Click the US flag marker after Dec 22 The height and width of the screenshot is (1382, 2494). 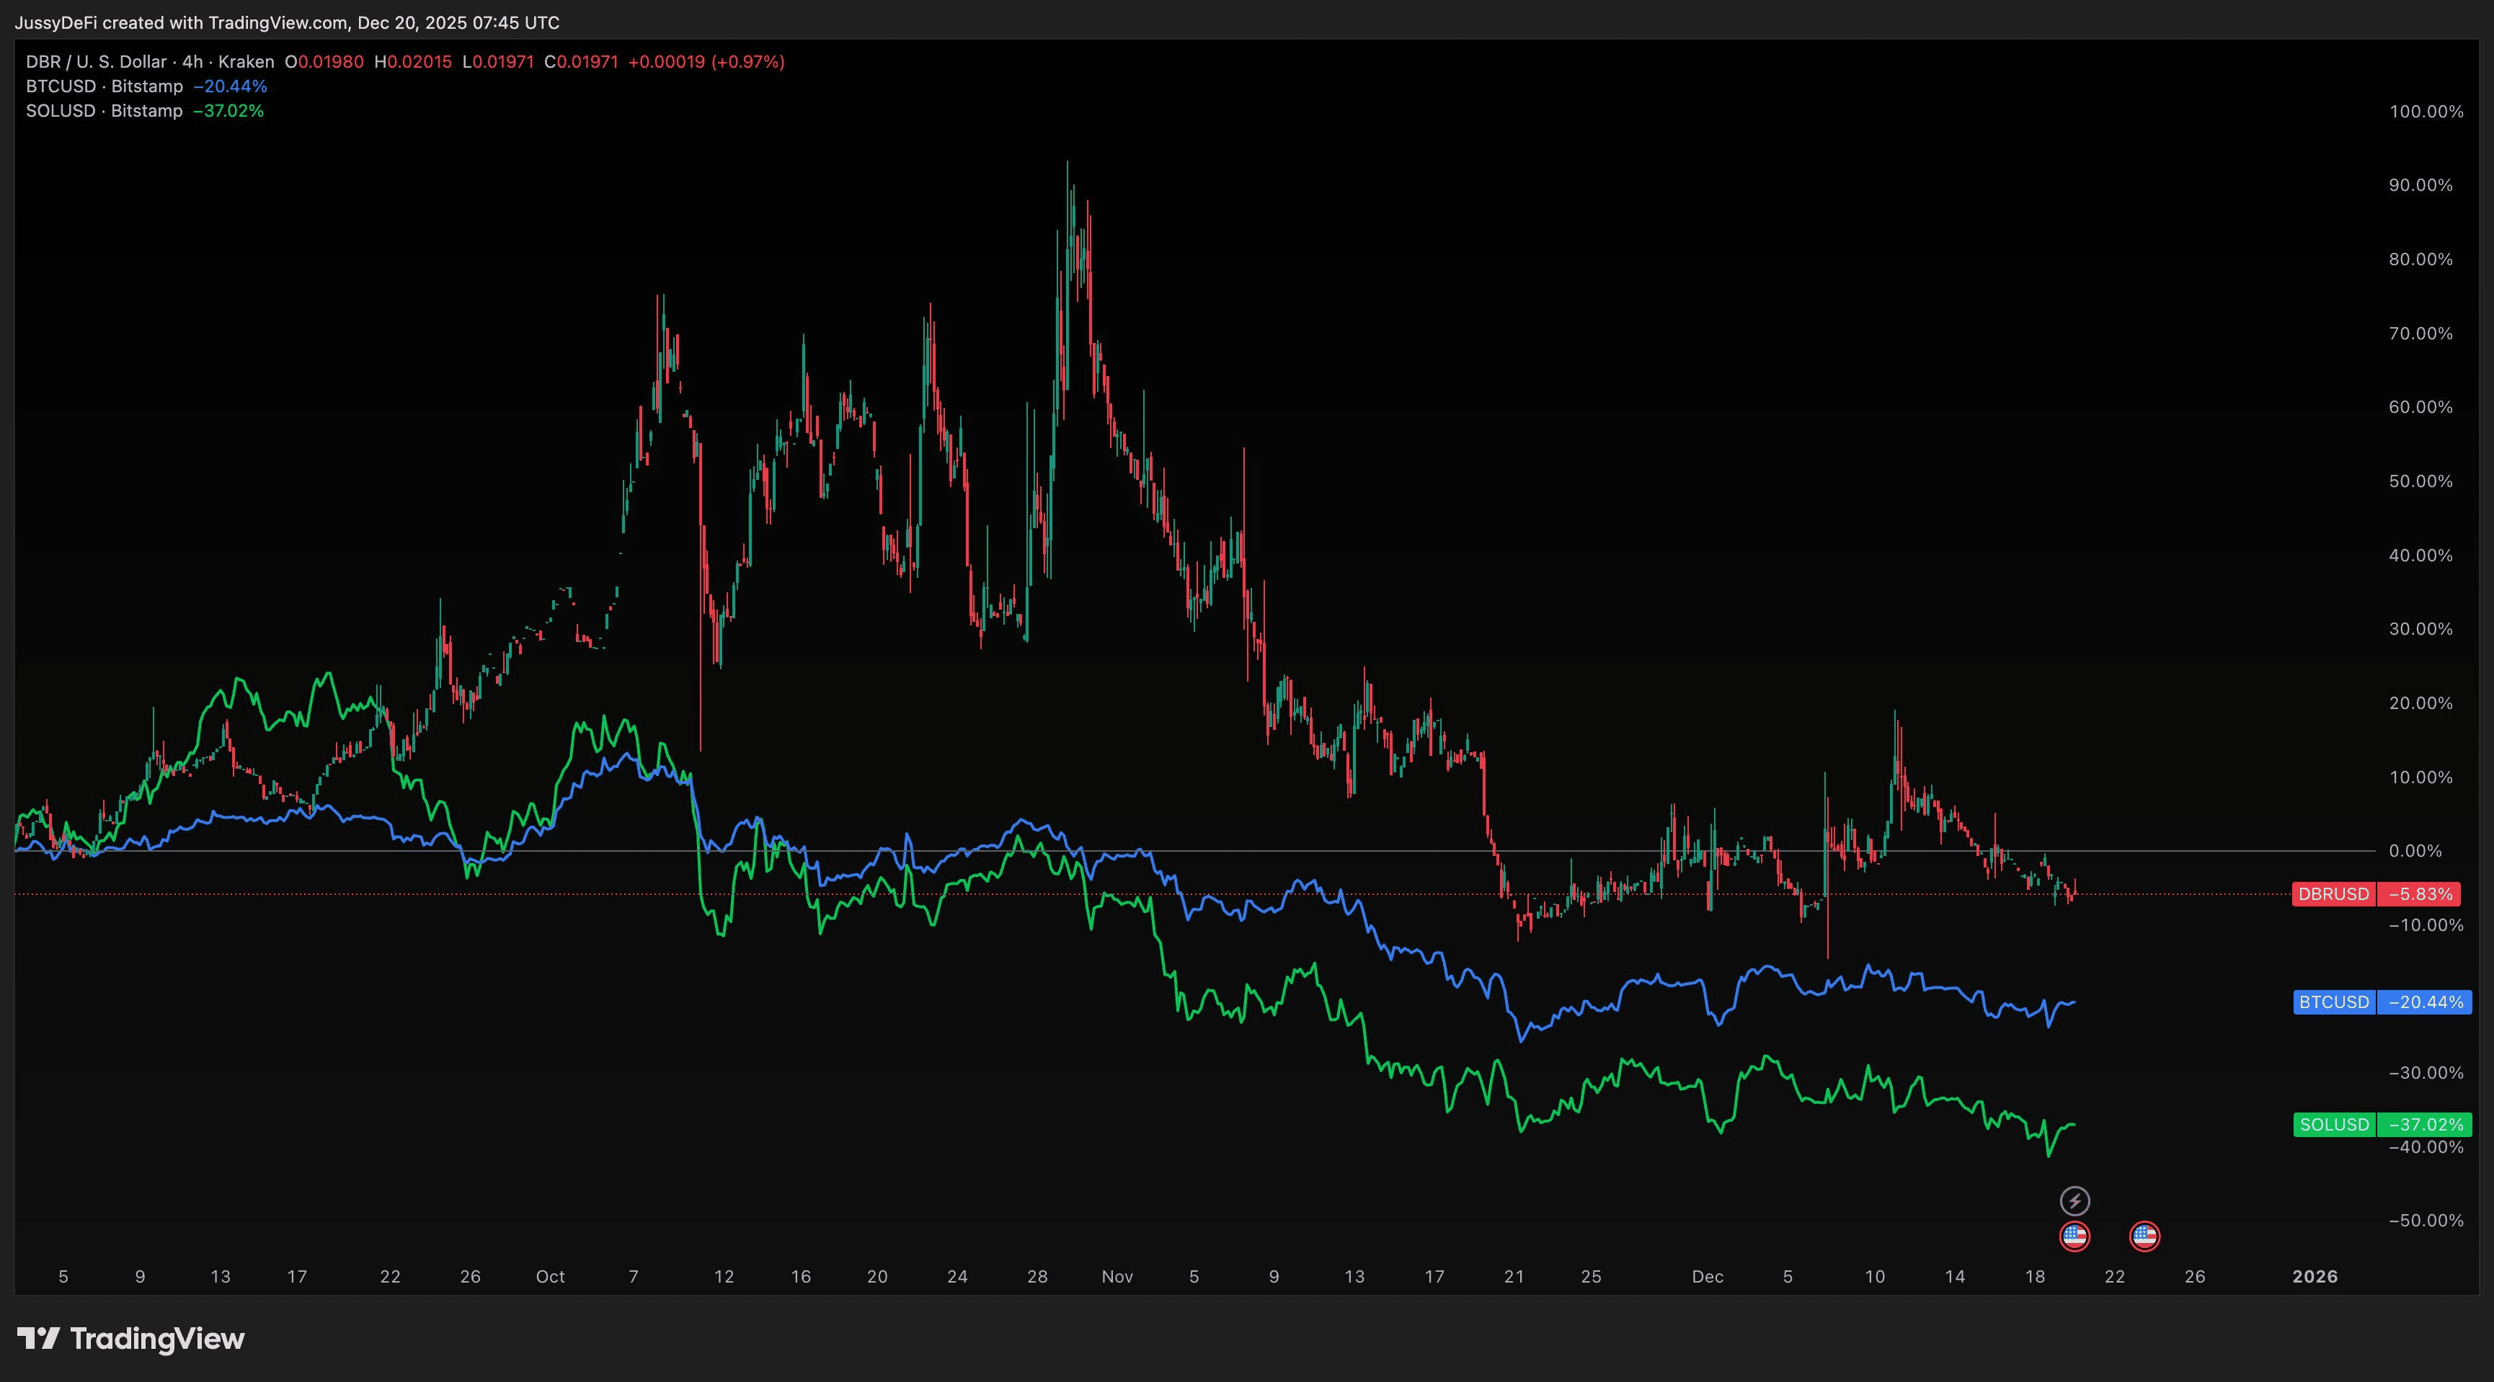click(x=2144, y=1236)
